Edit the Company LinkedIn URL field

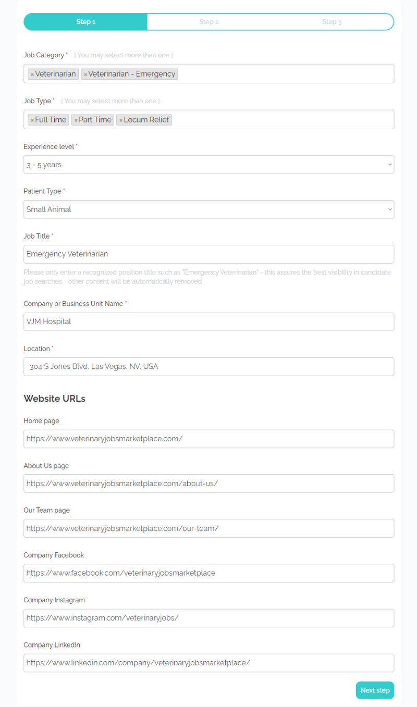pyautogui.click(x=208, y=663)
